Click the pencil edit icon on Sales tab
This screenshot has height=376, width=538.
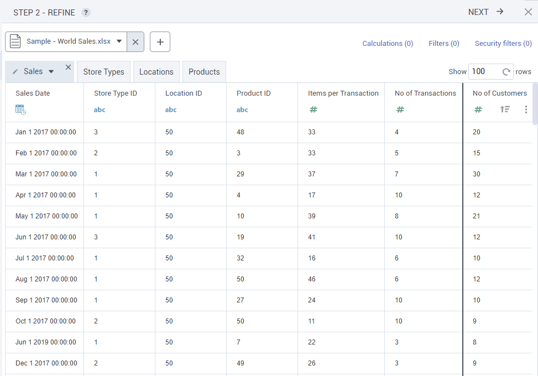15,72
